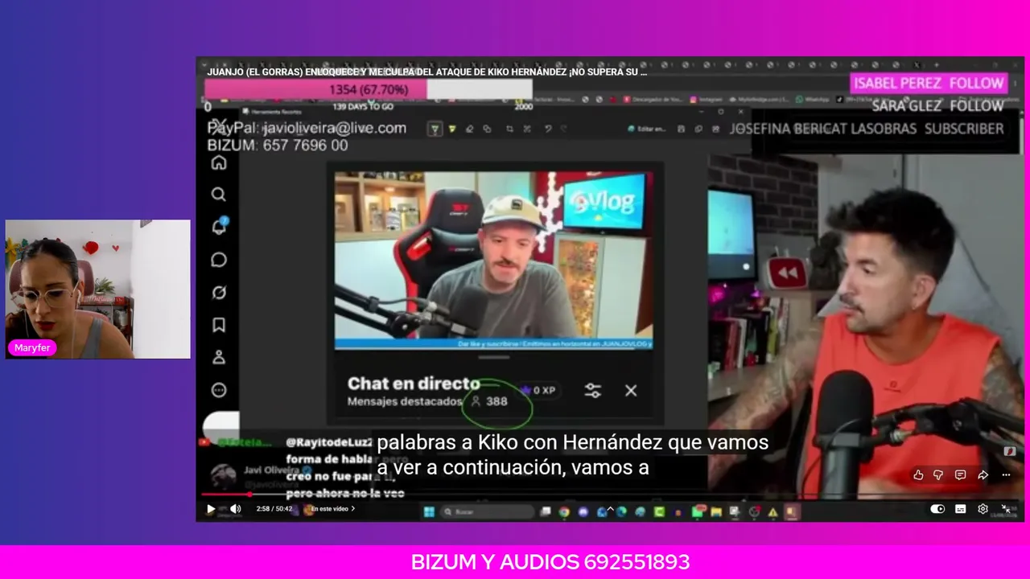Screen dimensions: 1030x579
Task: Open the X sidebar Search icon
Action: (x=219, y=195)
